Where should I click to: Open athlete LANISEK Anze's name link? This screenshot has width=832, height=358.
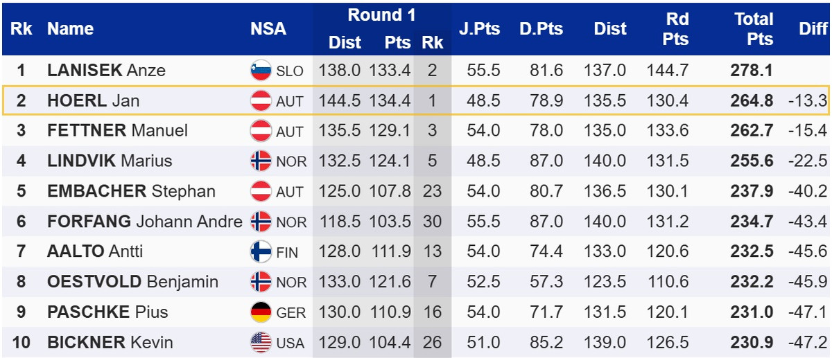pos(106,71)
